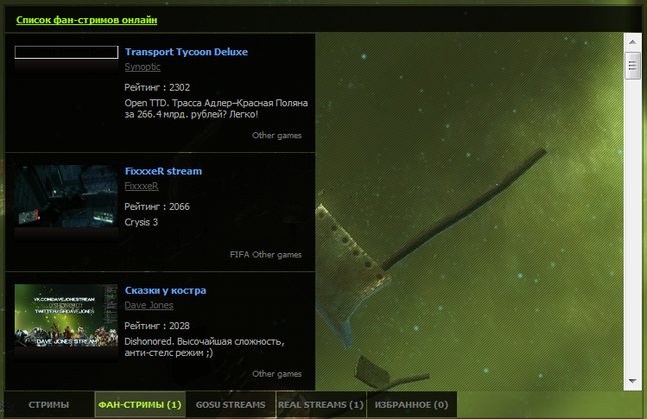Open the Transport Tycoon Deluxe stream title
This screenshot has height=419, width=647.
[x=187, y=52]
